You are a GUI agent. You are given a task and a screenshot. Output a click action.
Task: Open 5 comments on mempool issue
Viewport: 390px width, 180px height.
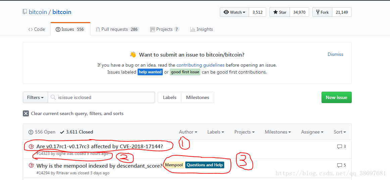click(341, 165)
